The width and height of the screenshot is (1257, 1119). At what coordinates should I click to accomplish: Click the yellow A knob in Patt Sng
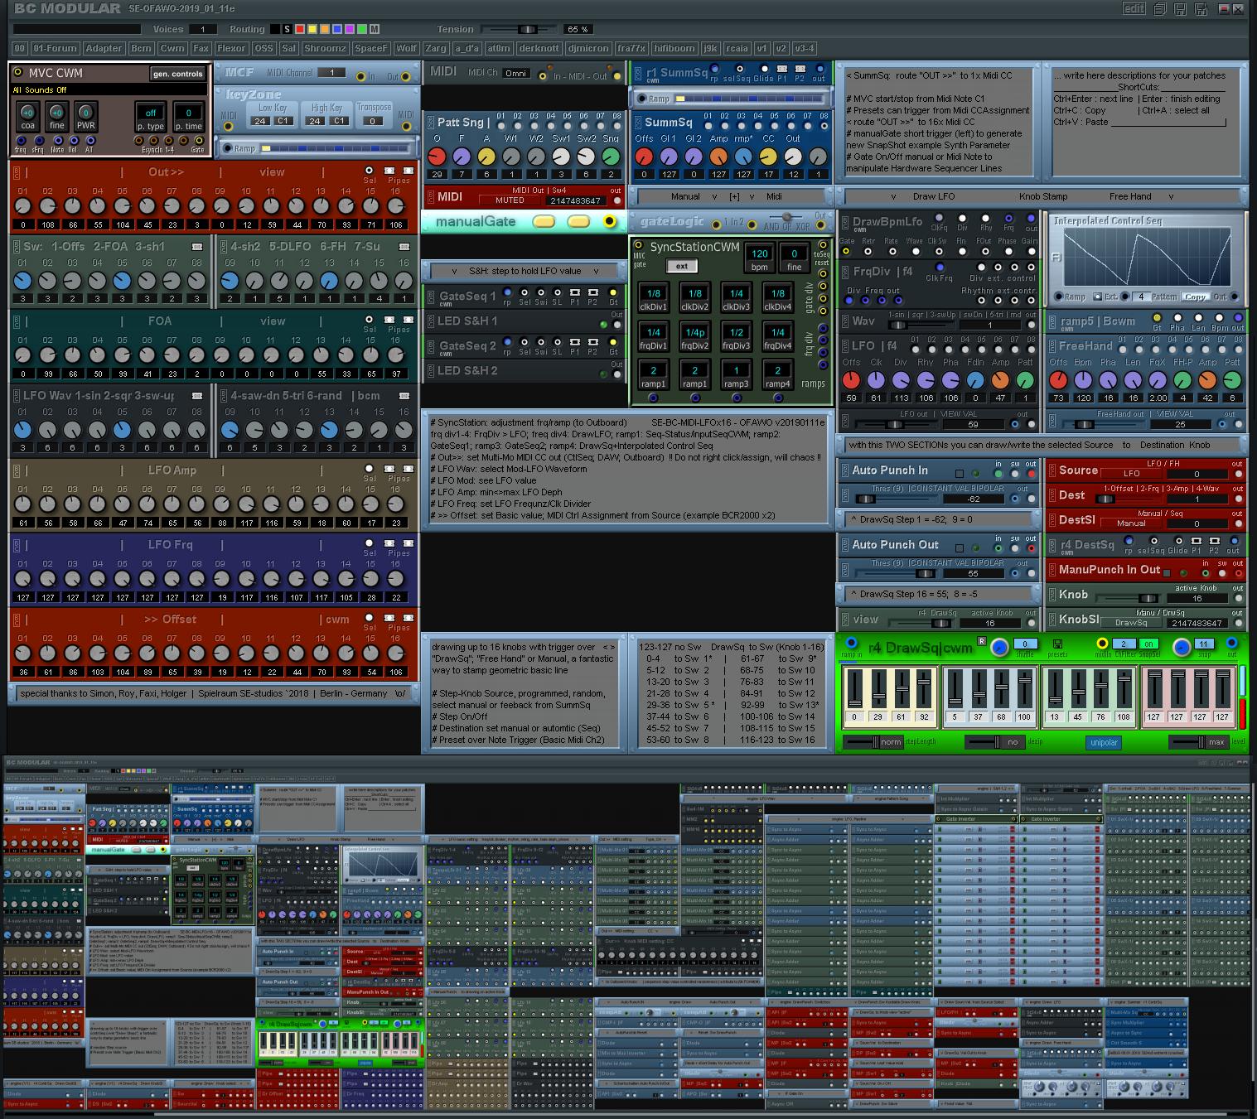click(x=486, y=157)
